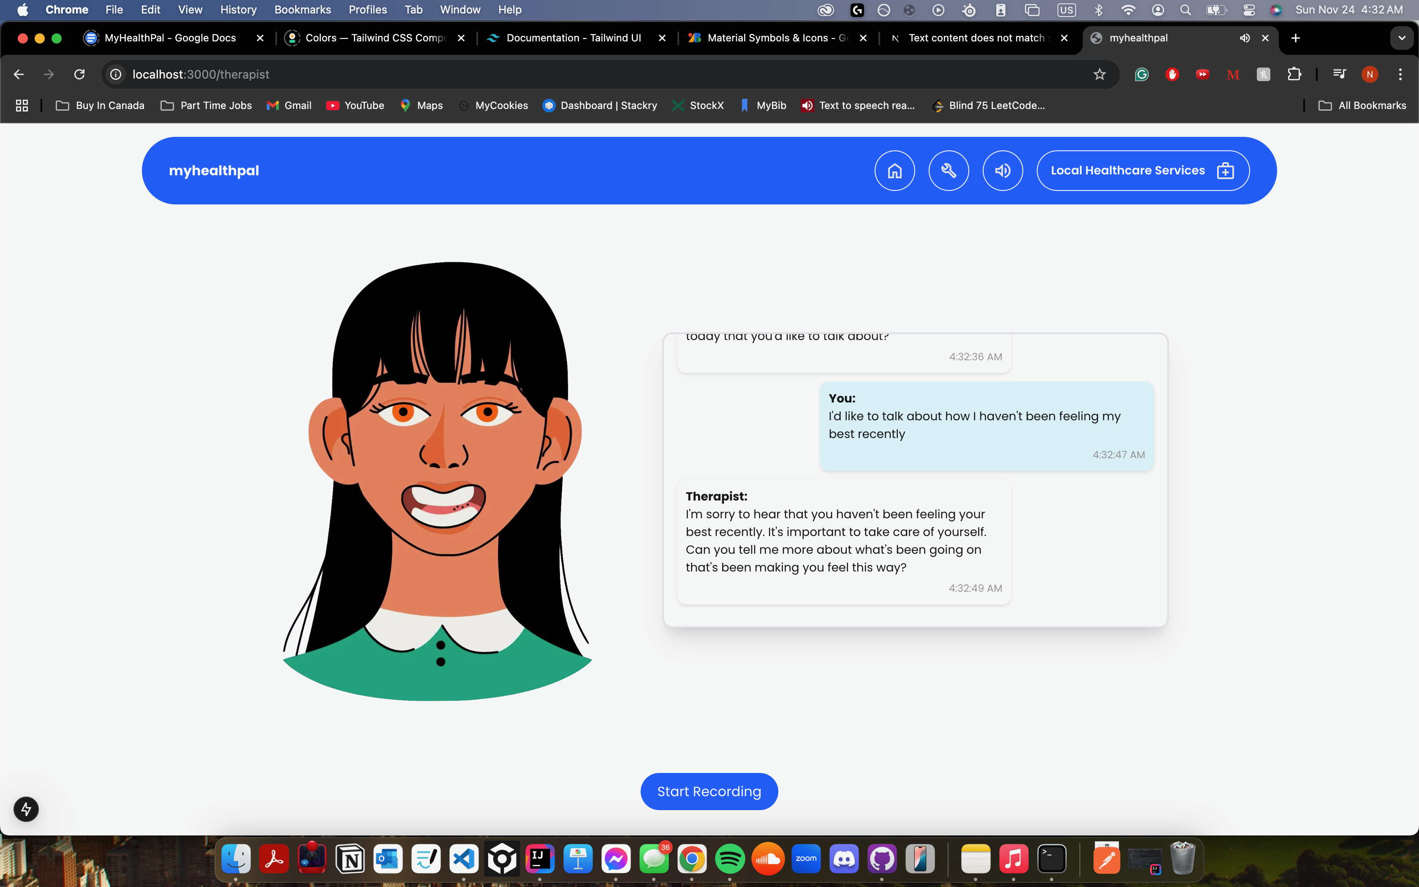Bookmark page with the star icon
Image resolution: width=1419 pixels, height=887 pixels.
(1099, 74)
